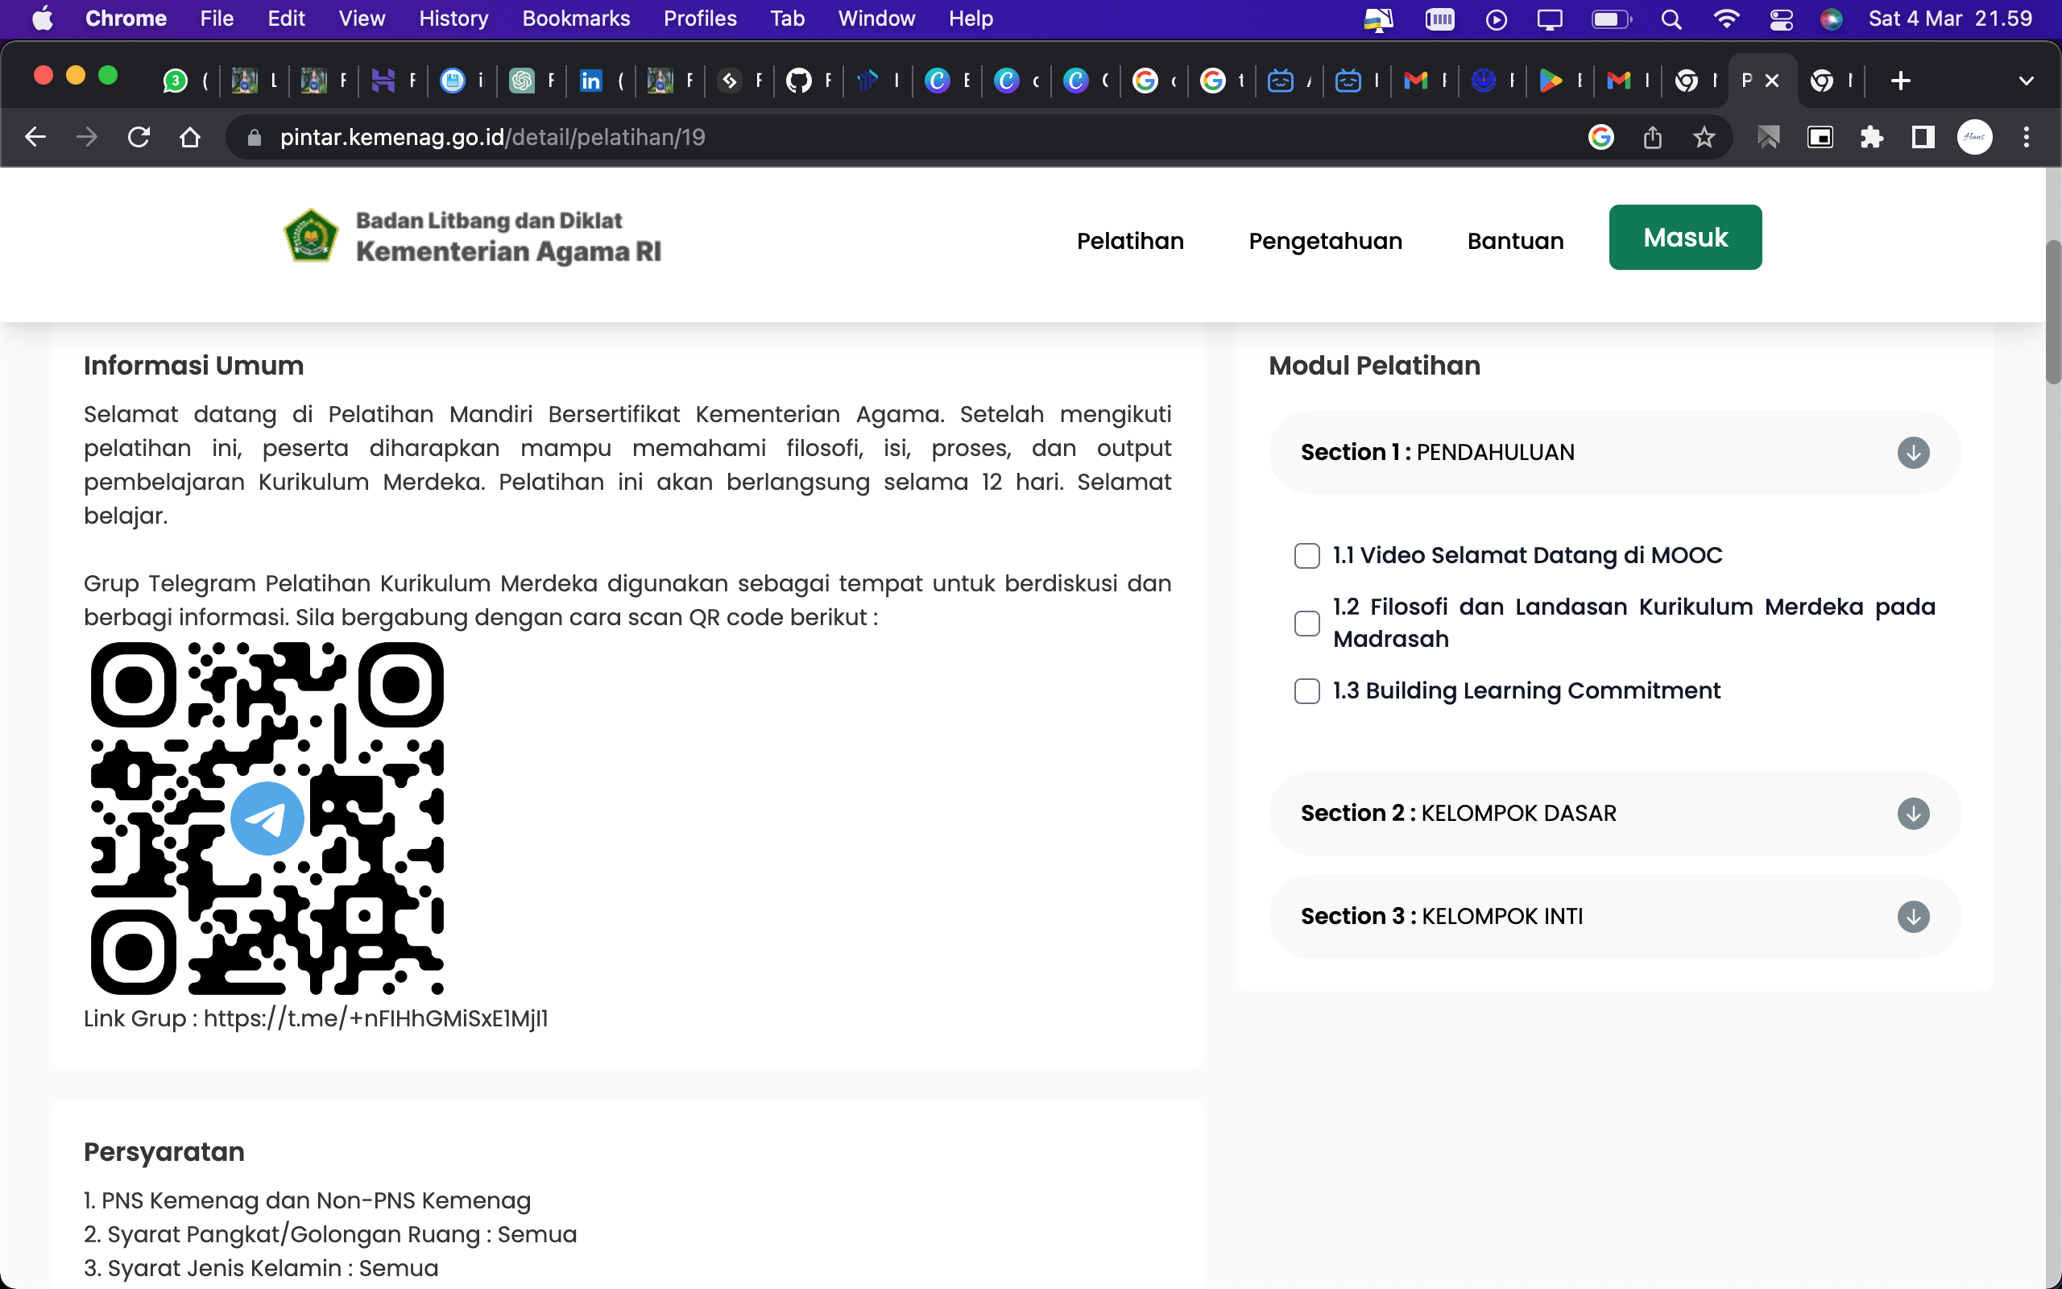
Task: Click the green Masuk button
Action: [x=1684, y=238]
